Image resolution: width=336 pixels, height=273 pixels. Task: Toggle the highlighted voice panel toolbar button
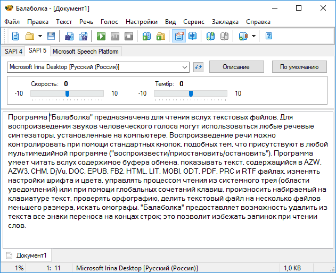(x=179, y=36)
